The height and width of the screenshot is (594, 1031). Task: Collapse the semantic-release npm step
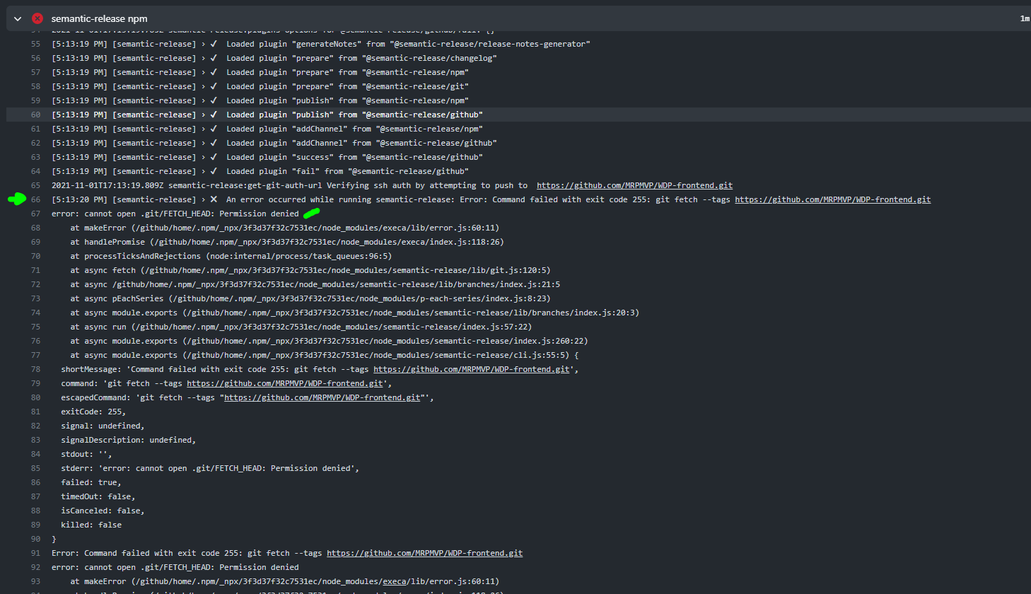17,18
